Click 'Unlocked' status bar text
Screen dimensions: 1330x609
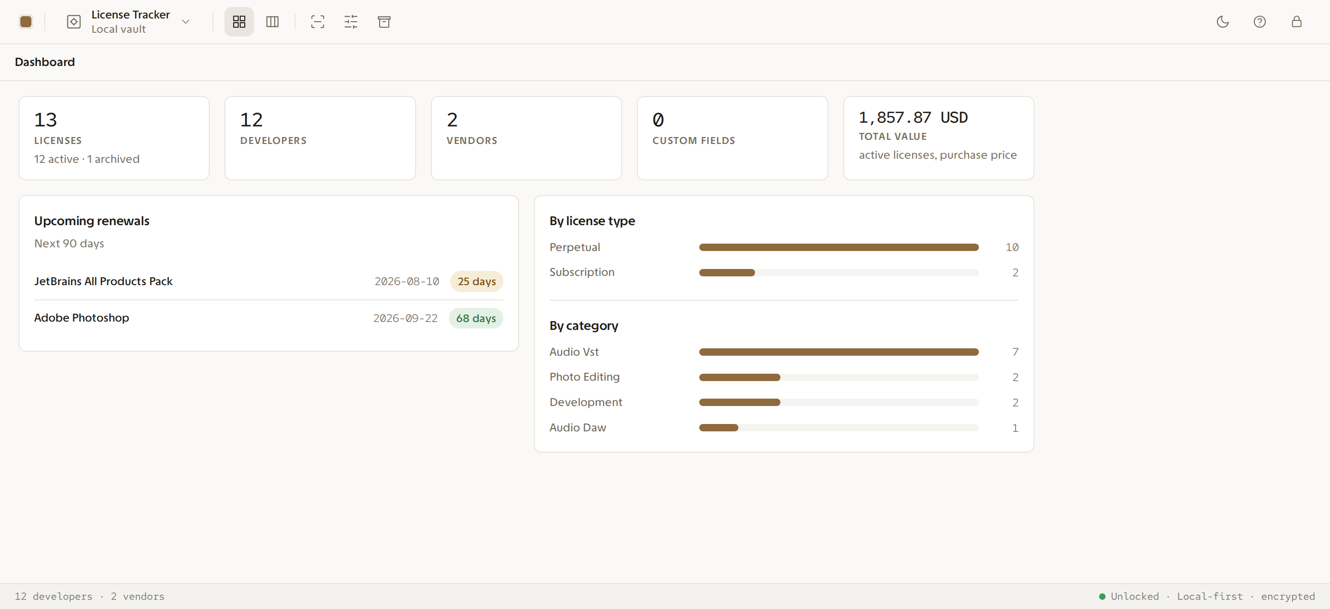pos(1135,597)
